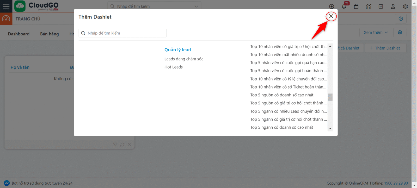Click the hotline 1900 29 29 90 link
The image size is (417, 188).
(396, 183)
